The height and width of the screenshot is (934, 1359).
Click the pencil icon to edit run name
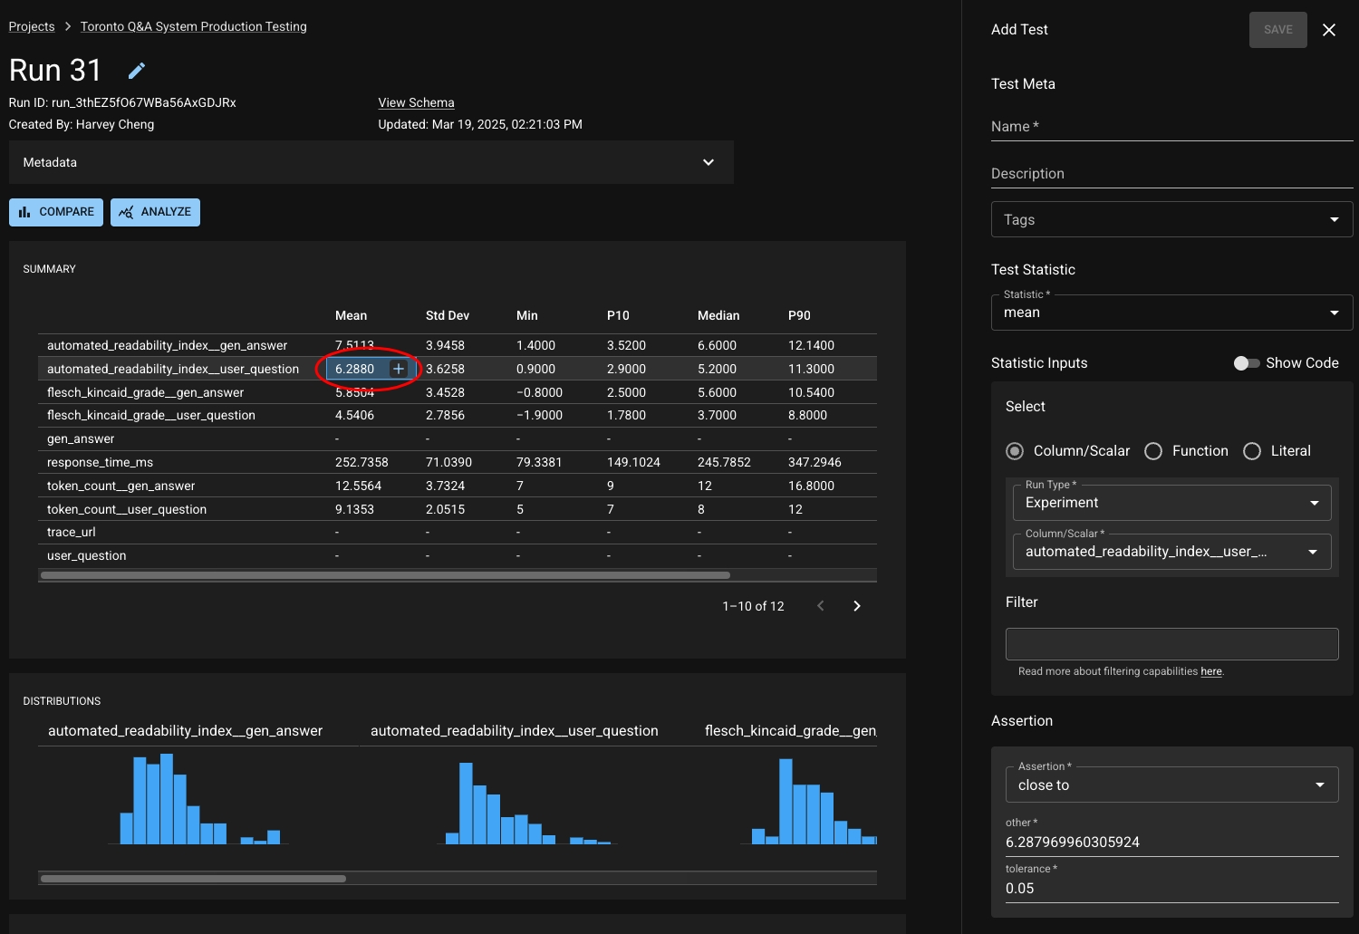click(137, 71)
